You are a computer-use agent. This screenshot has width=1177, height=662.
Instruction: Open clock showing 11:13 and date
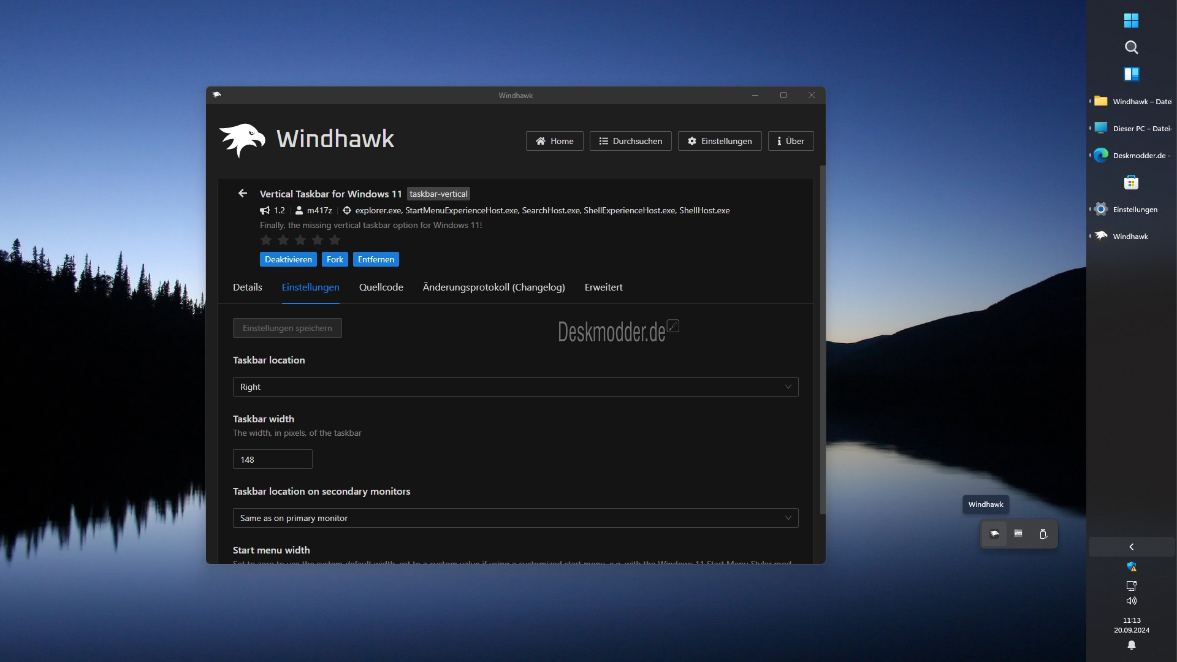[x=1132, y=625]
